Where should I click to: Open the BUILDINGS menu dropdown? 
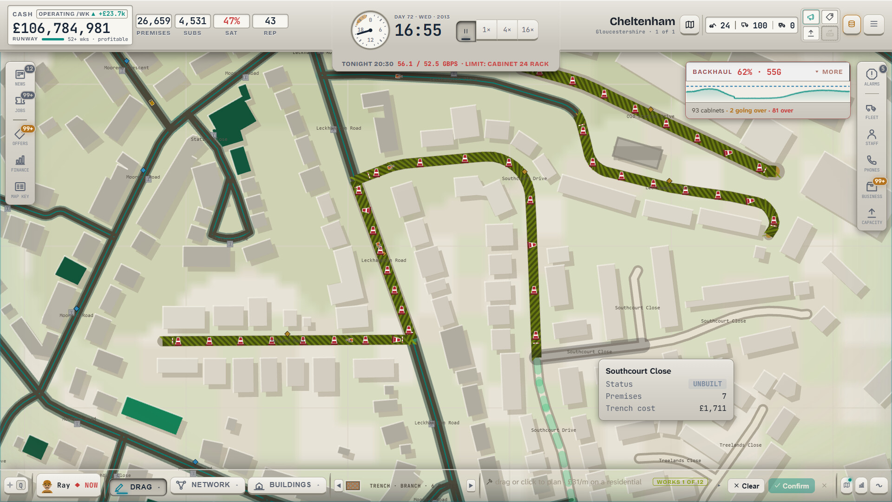287,485
